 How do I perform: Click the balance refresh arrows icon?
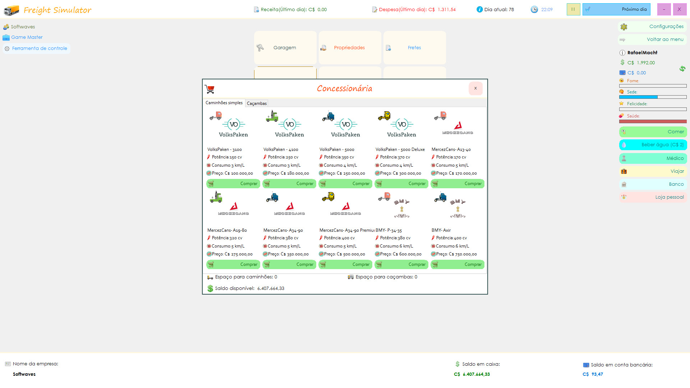coord(682,68)
